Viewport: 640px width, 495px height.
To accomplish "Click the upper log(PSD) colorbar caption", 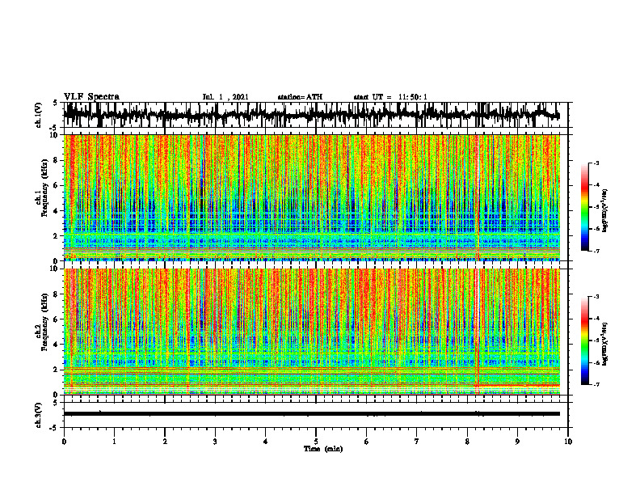I will [x=605, y=211].
